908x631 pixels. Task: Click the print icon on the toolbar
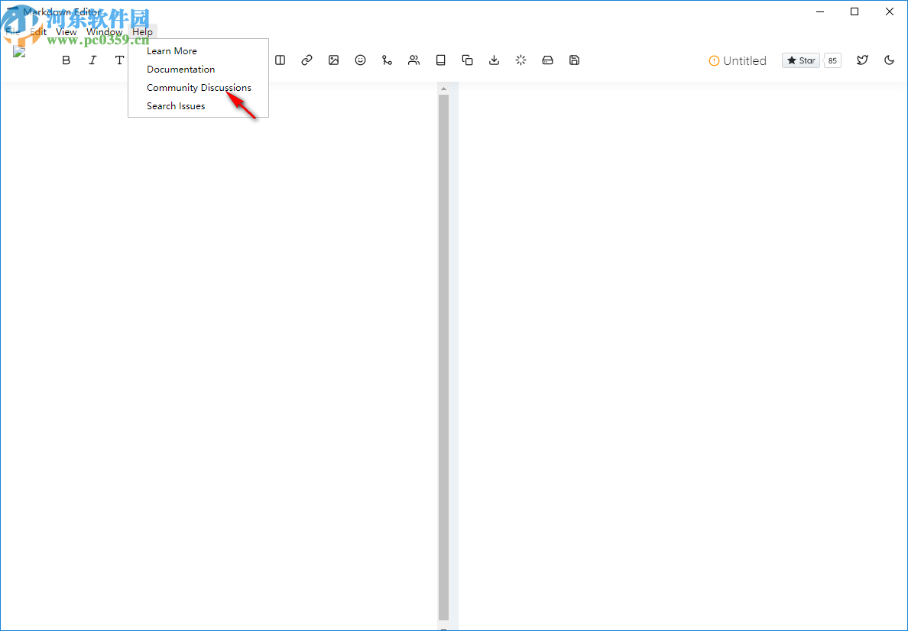547,60
